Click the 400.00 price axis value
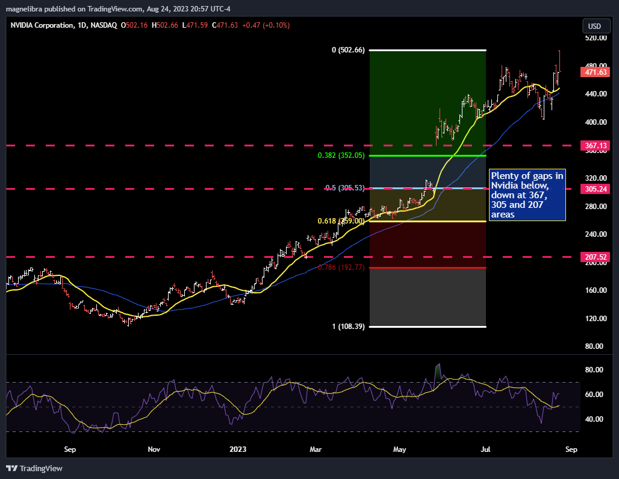Screen dimensions: 619x479 [596, 122]
